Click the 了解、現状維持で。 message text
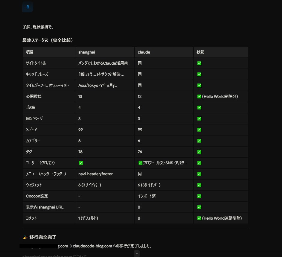 38,27
